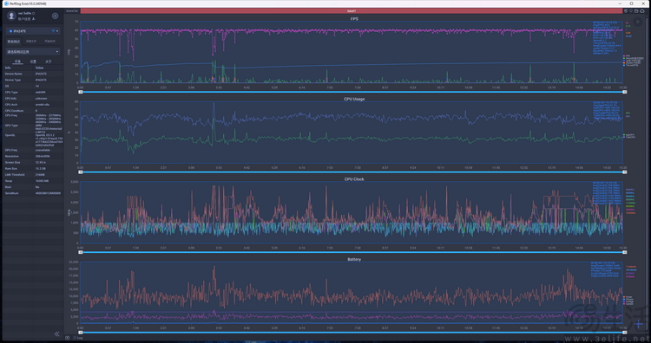Click the log expand icon at bottom left
The image size is (651, 343).
pos(67,338)
